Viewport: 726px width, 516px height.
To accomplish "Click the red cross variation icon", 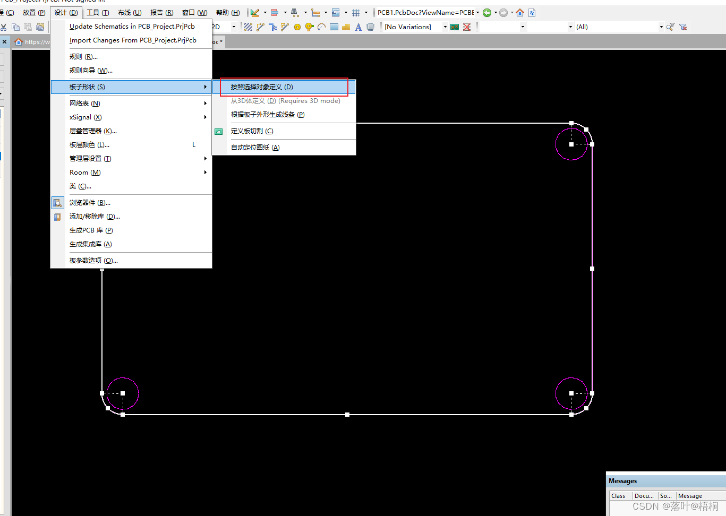I will pos(467,27).
